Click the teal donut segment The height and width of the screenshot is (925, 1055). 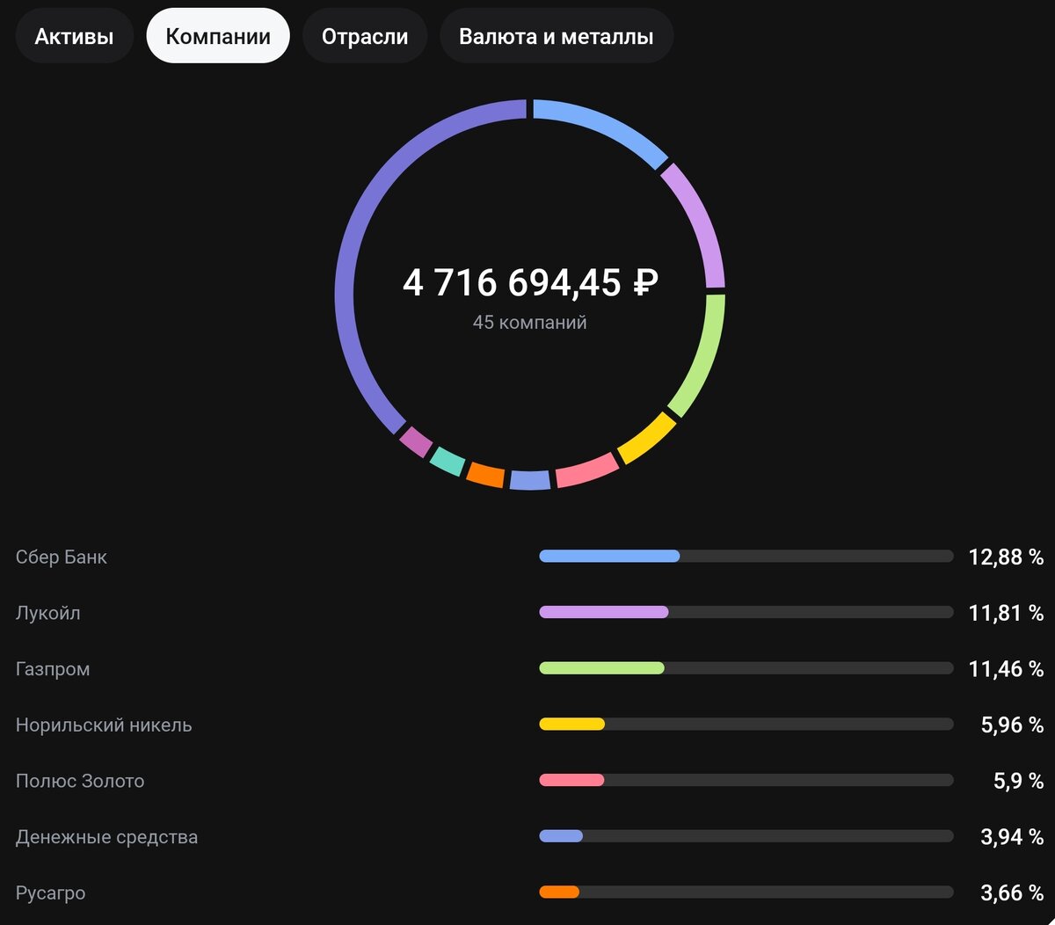click(447, 462)
